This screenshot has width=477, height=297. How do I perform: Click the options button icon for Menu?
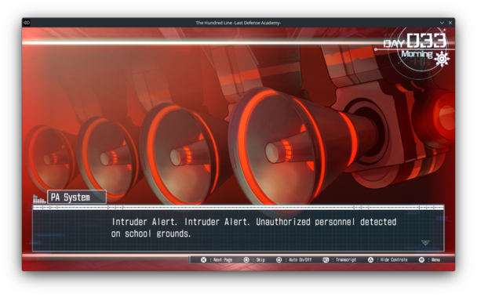421,259
